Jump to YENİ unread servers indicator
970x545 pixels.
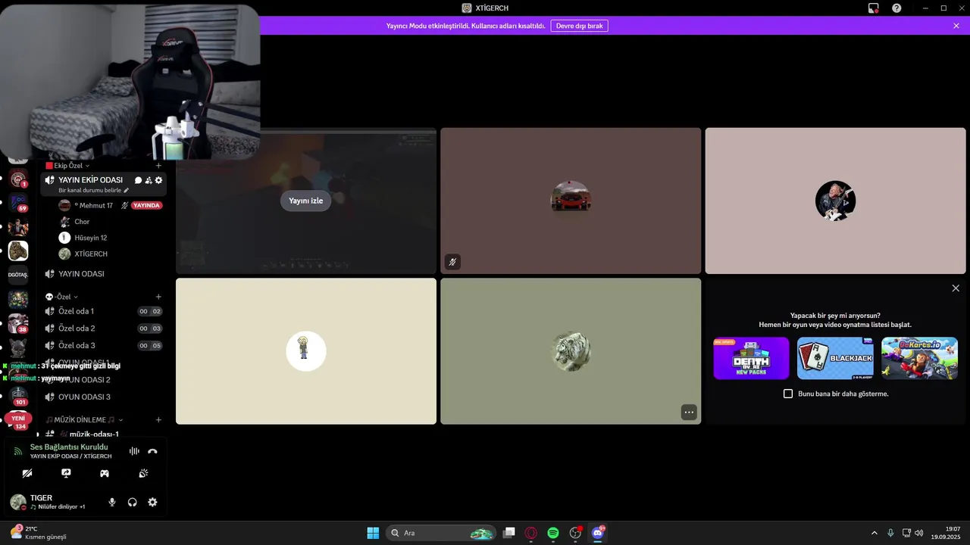(18, 418)
